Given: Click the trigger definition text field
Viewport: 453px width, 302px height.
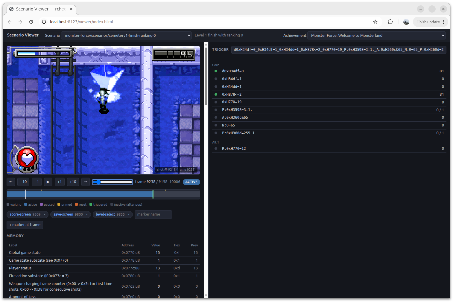Looking at the screenshot, I should (x=339, y=50).
